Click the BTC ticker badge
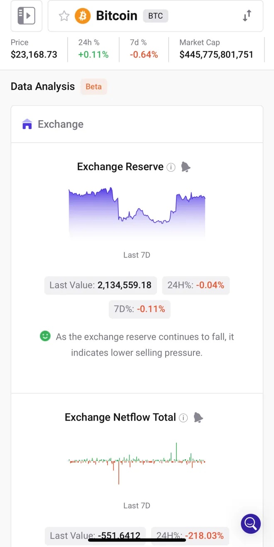274x547 pixels. point(155,16)
